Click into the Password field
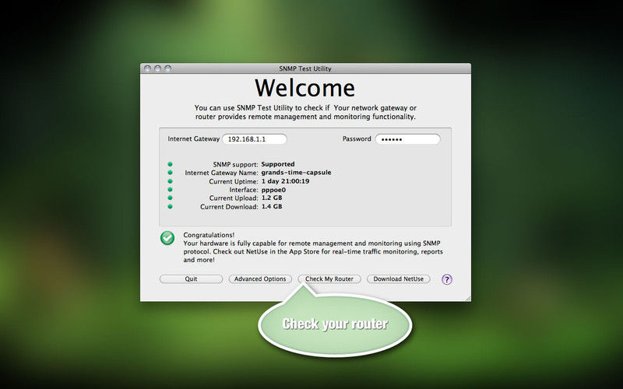Viewport: 623px width, 389px height. point(407,139)
